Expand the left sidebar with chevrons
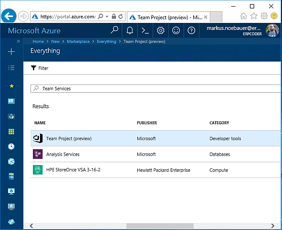 (x=18, y=41)
